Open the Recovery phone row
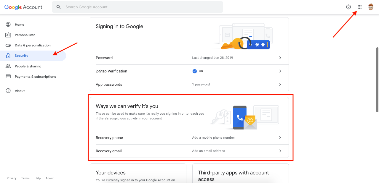The width and height of the screenshot is (379, 183). 189,138
